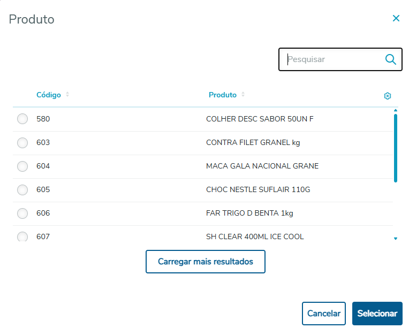409x336 pixels.
Task: Pick radio button for code 606
Action: point(22,213)
